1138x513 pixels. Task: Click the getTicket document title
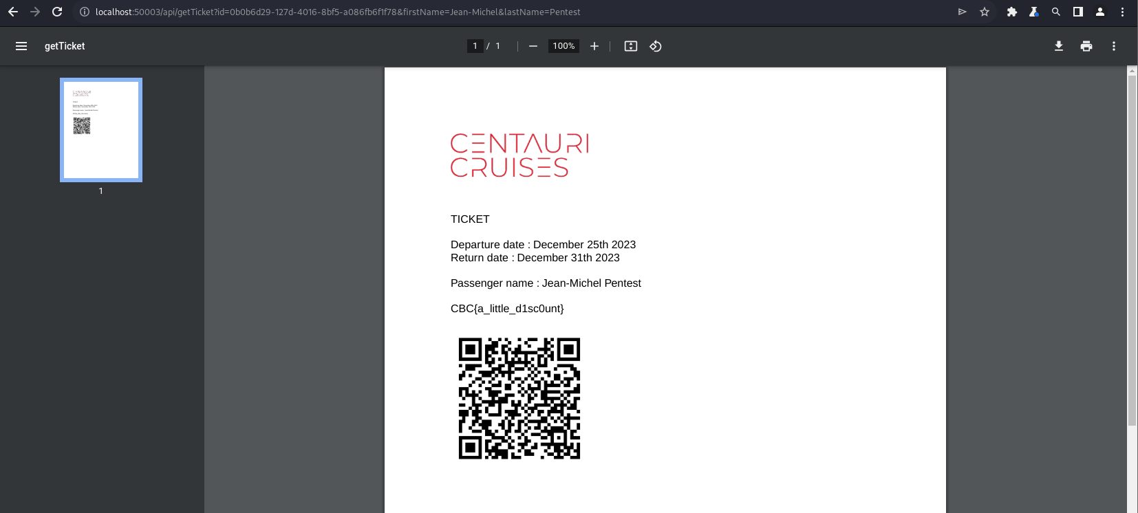click(x=65, y=46)
